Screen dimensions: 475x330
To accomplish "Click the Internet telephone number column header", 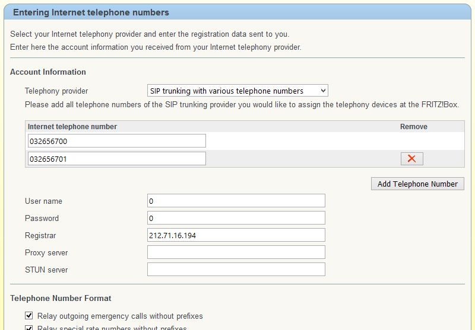I will tap(72, 127).
